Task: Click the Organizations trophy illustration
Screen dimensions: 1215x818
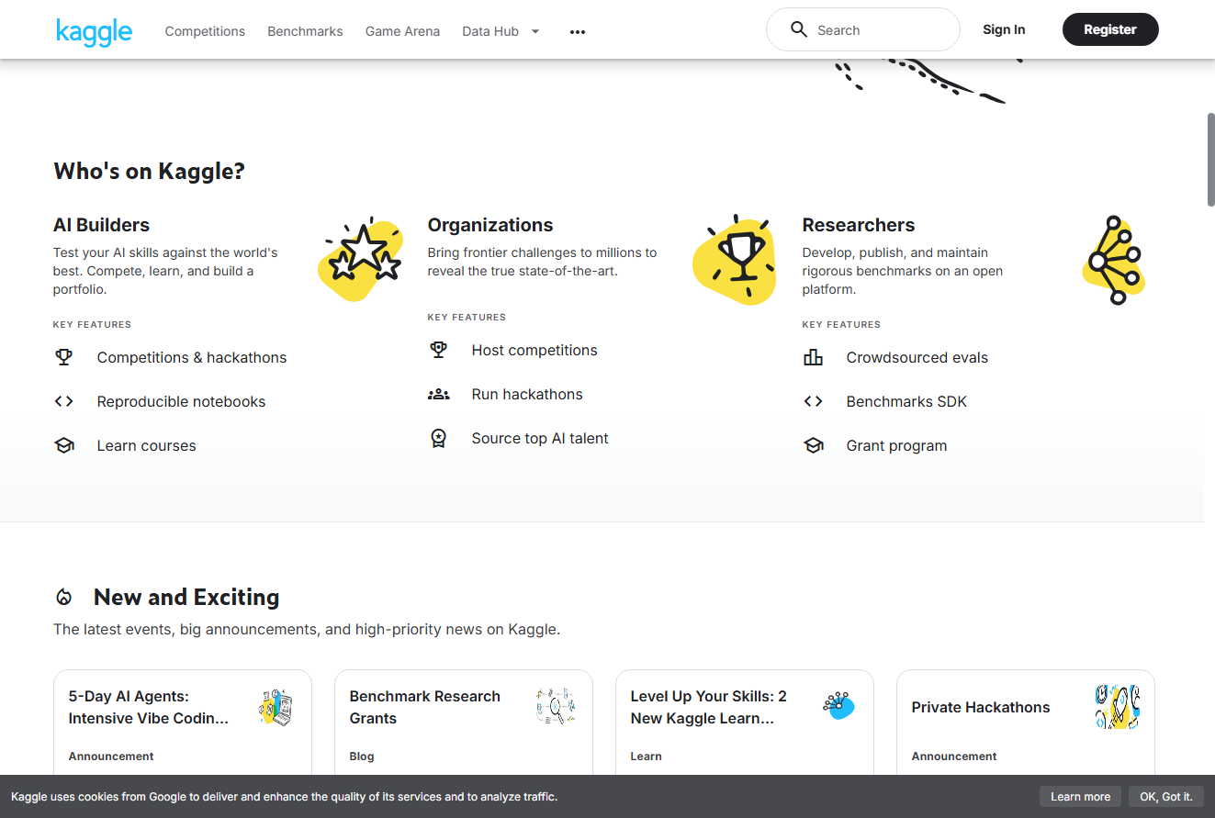Action: coord(735,259)
